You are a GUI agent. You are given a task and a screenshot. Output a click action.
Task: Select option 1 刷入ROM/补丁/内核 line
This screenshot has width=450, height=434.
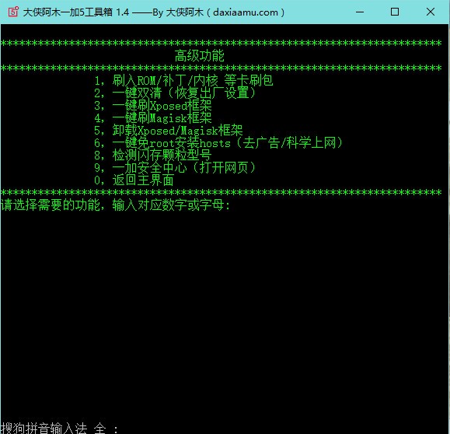pos(183,80)
